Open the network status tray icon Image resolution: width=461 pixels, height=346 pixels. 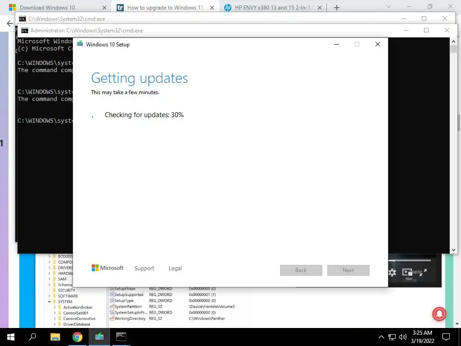point(392,337)
